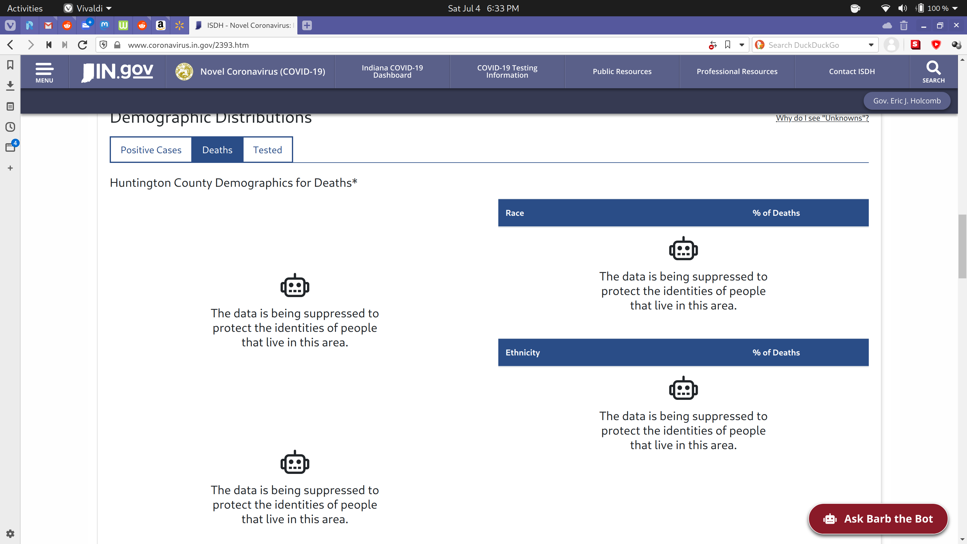Open the downloads panel in sidebar
967x544 pixels.
[x=10, y=86]
